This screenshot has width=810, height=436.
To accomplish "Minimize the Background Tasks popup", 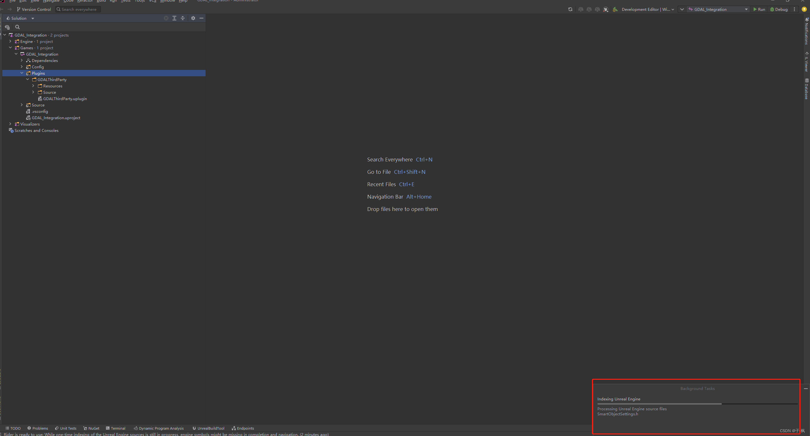I will coord(806,389).
